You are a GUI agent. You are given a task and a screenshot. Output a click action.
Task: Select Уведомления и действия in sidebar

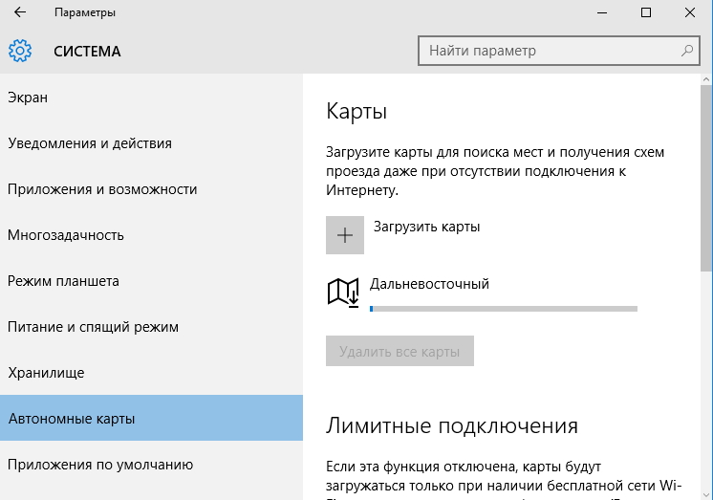click(x=90, y=143)
